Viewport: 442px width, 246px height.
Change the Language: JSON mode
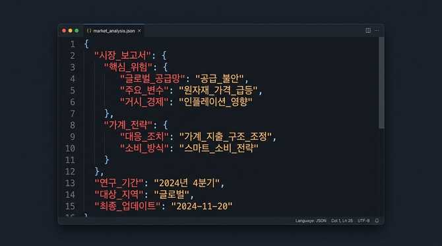(x=311, y=220)
